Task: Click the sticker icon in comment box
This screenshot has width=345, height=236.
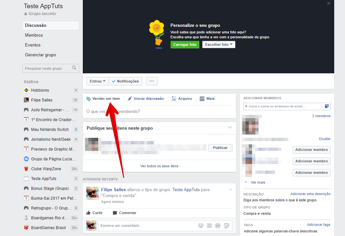Action: [227, 226]
